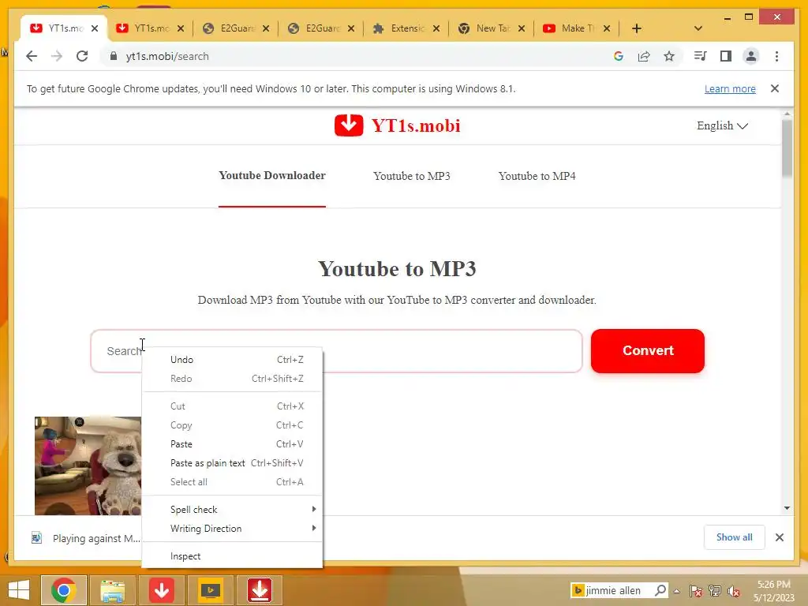Choose Paste as plain text
Image resolution: width=808 pixels, height=606 pixels.
233,463
